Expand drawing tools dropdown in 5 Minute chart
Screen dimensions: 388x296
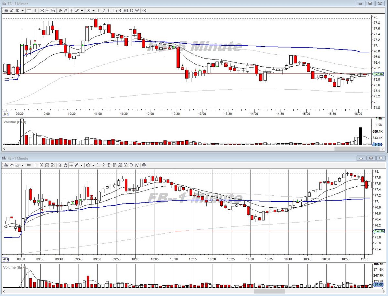(82, 11)
